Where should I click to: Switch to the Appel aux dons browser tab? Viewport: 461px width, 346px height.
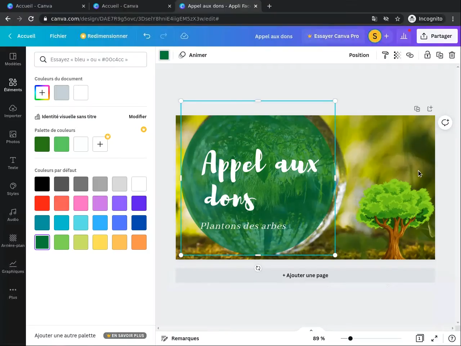219,6
